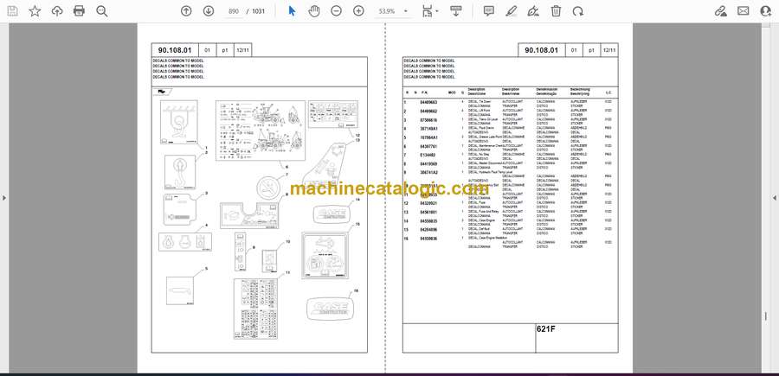Click the fuse chart decal drawing 11
Viewport: 779px width, 376px height.
point(255,309)
